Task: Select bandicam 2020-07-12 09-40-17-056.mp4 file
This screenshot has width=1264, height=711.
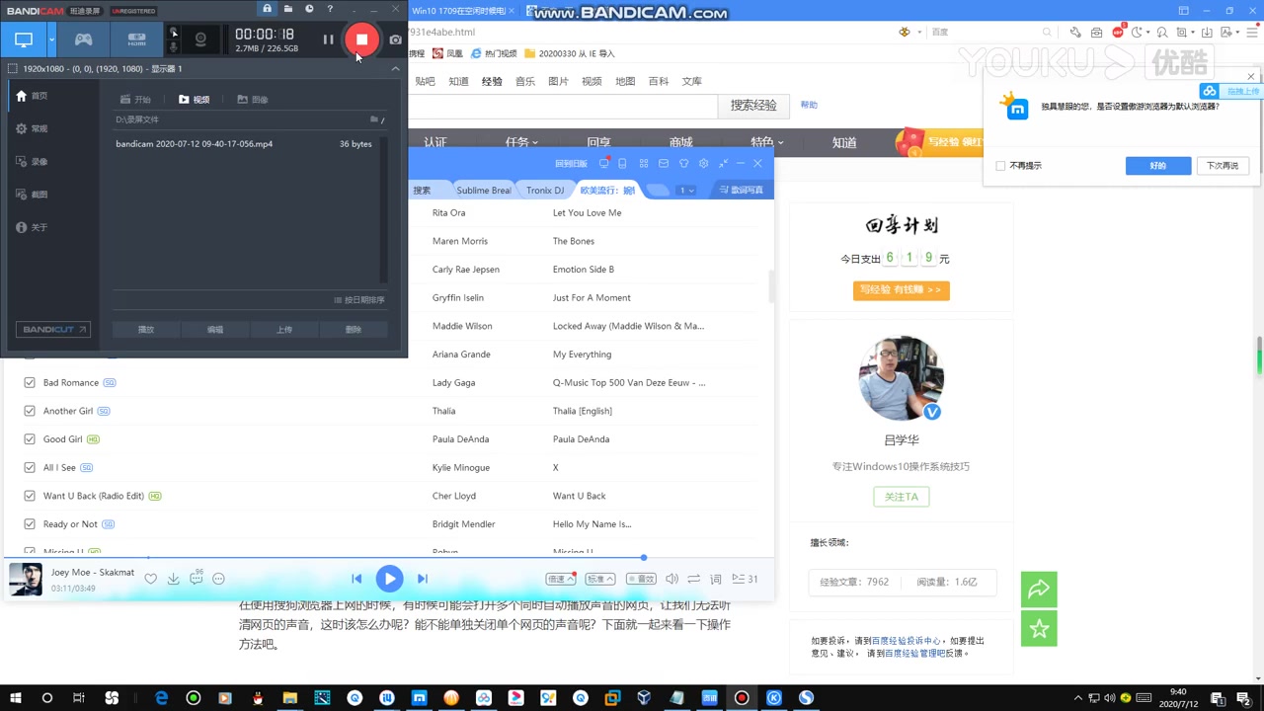Action: point(244,144)
